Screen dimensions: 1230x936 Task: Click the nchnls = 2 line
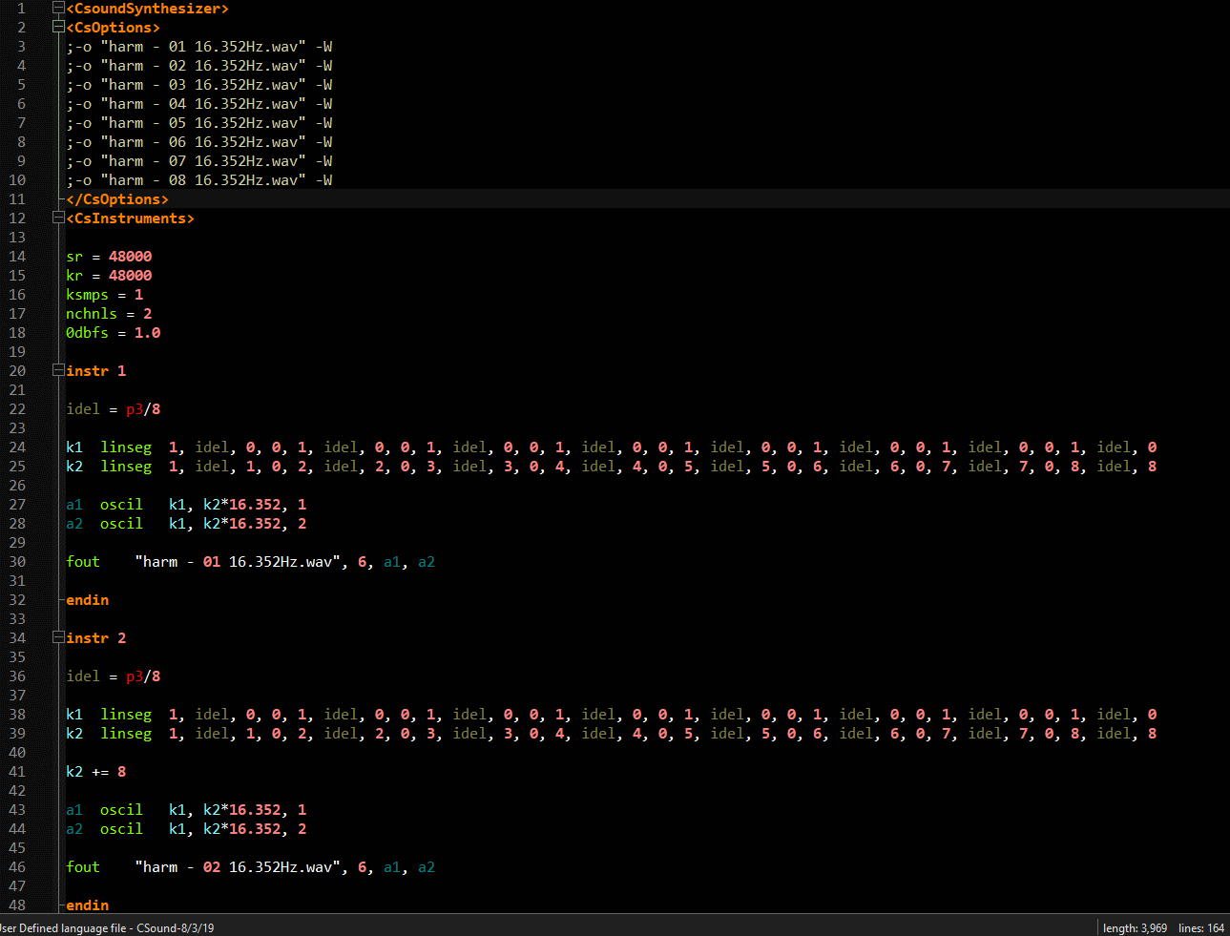click(x=109, y=314)
